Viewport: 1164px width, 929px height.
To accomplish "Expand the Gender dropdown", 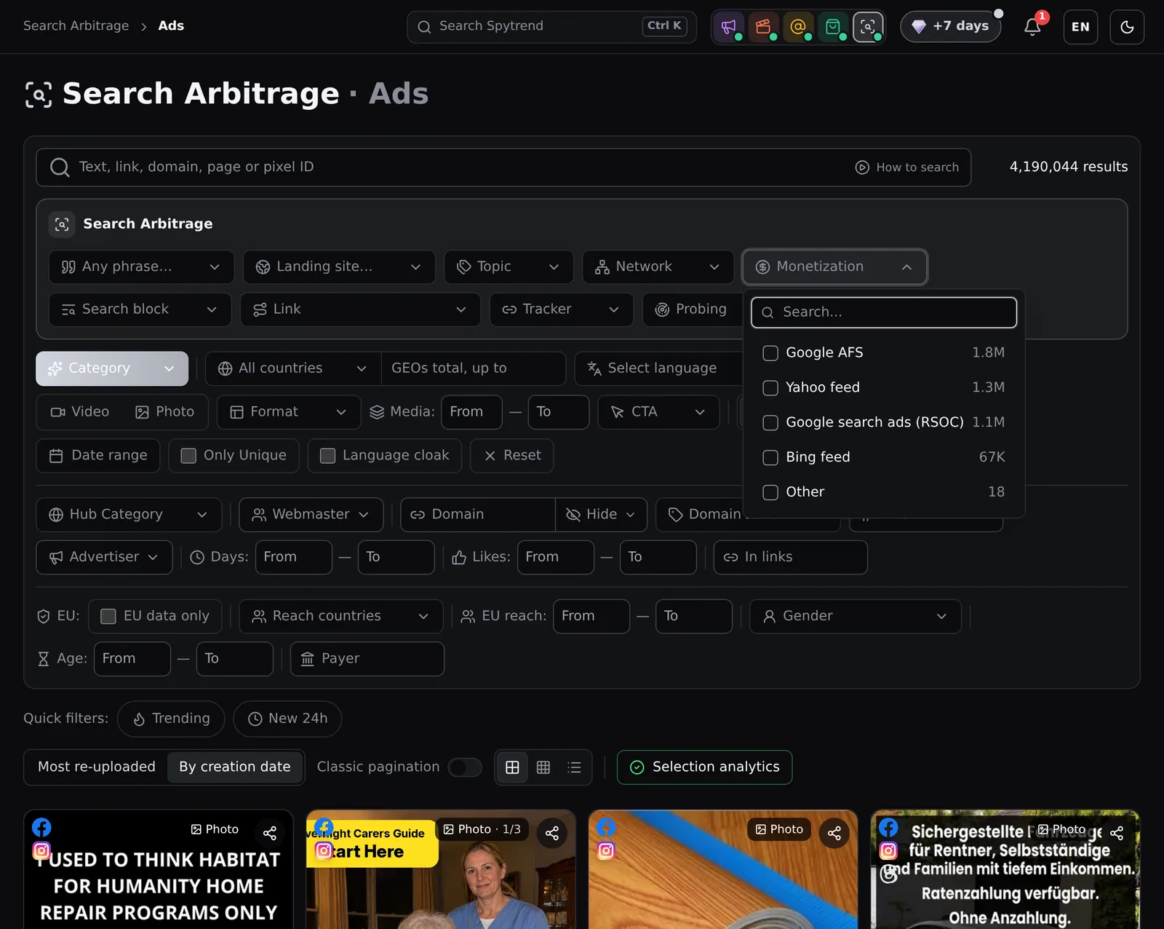I will (855, 617).
